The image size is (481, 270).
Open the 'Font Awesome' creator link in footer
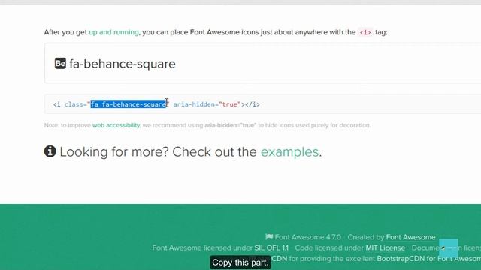tap(410, 237)
